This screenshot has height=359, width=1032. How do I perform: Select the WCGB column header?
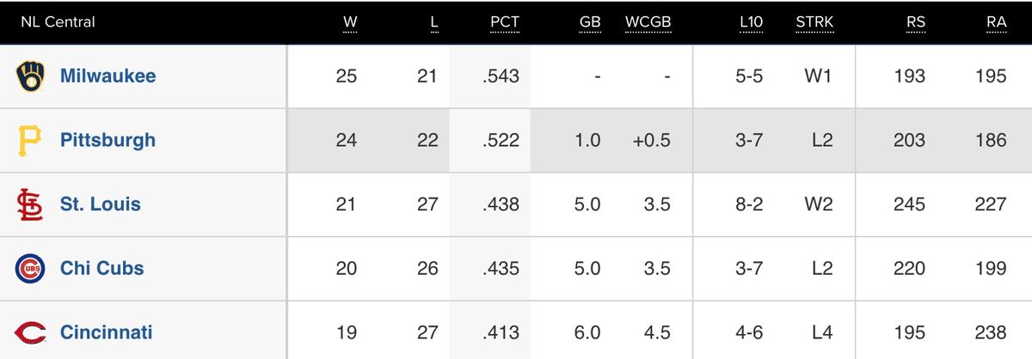648,21
